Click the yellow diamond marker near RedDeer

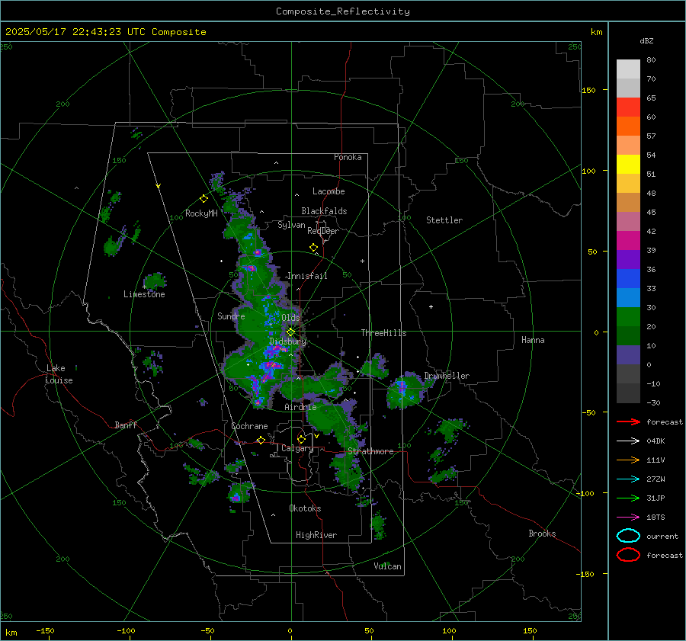(x=313, y=248)
